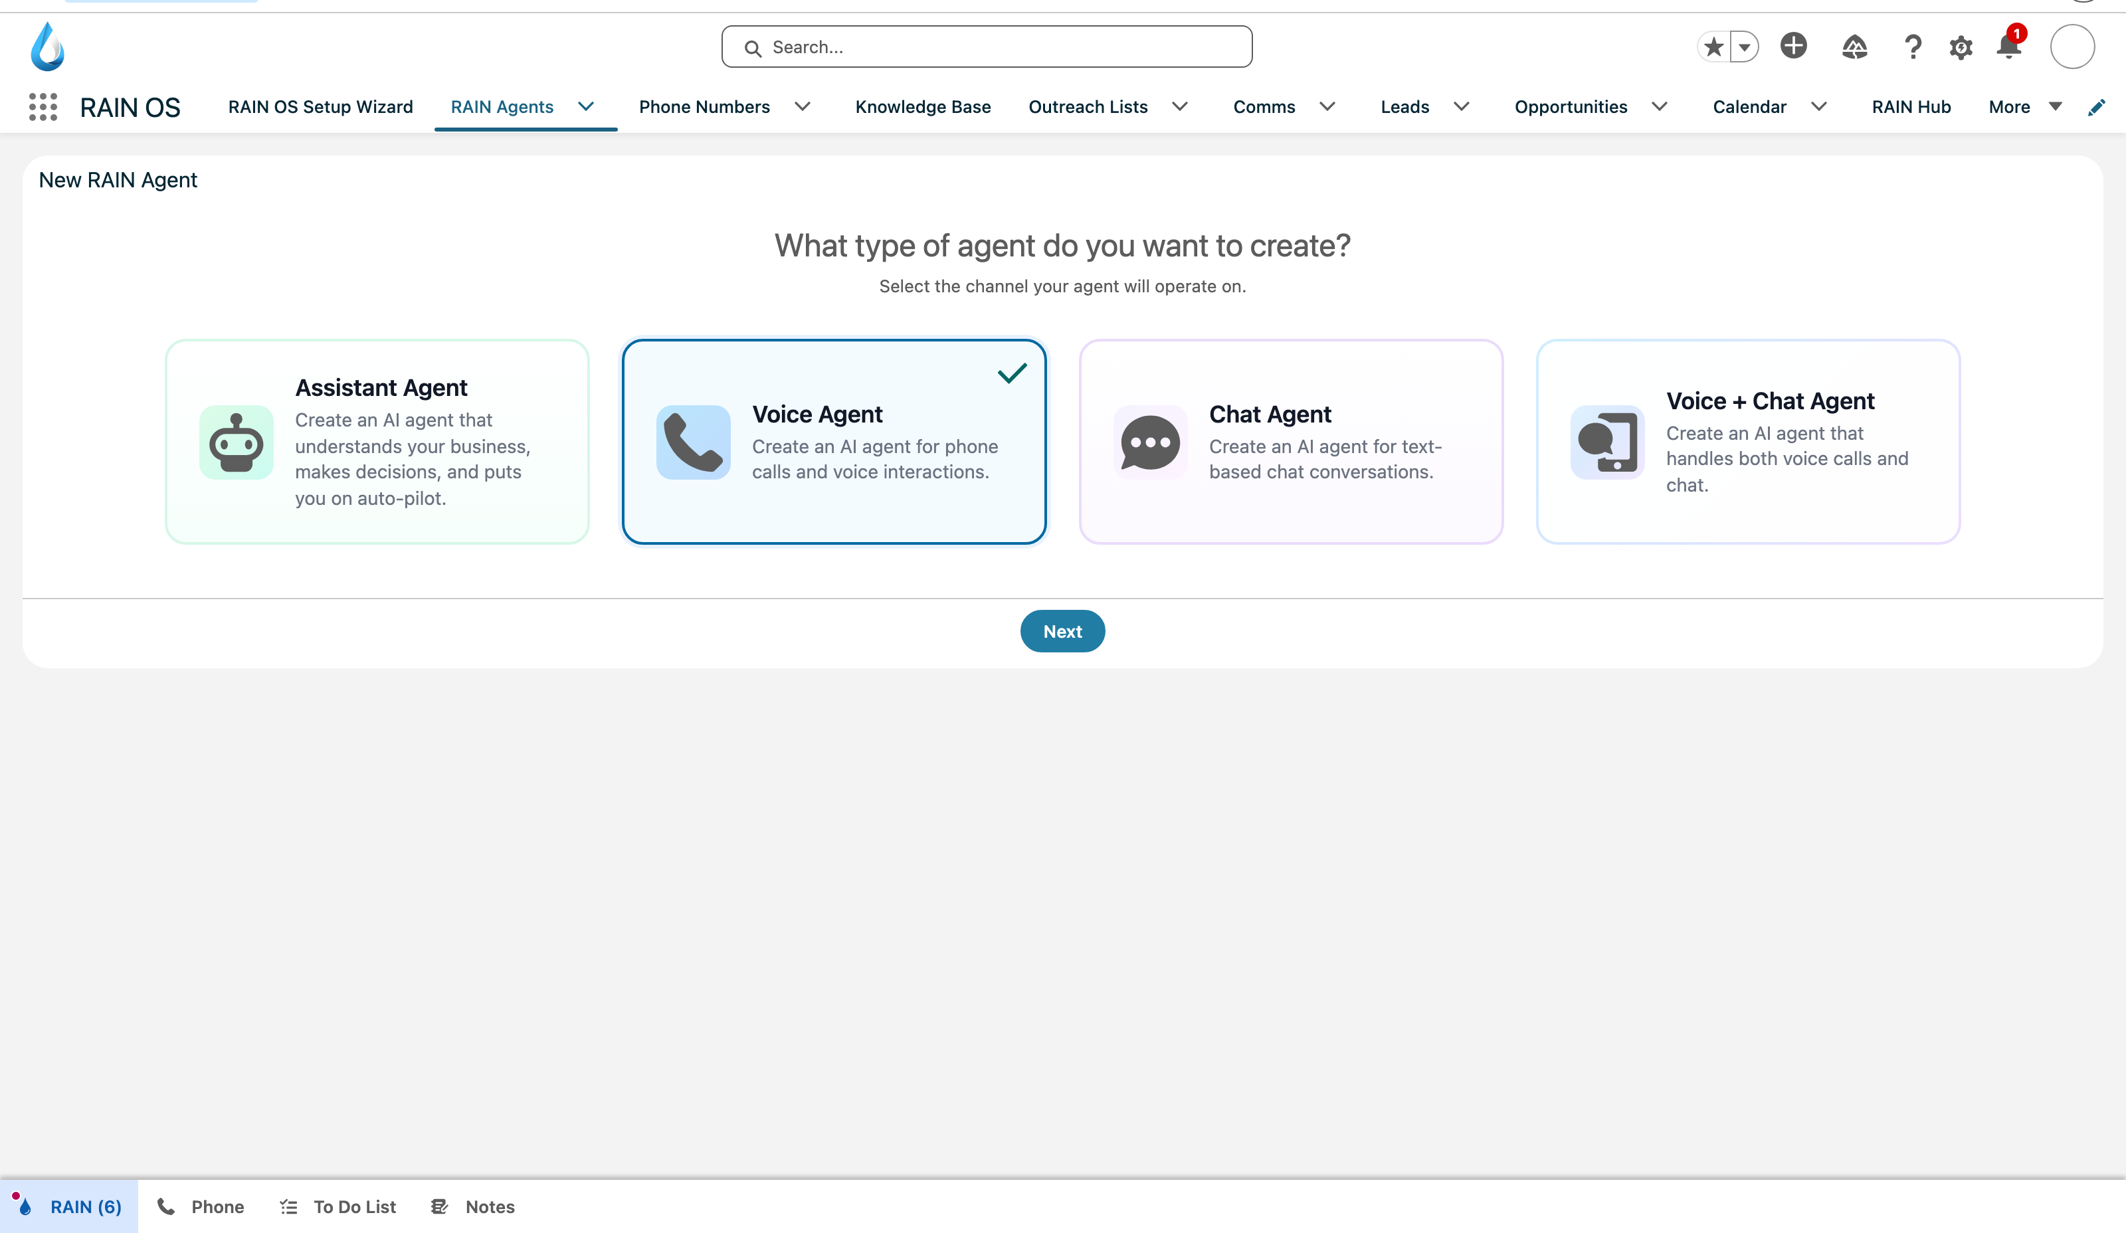The width and height of the screenshot is (2126, 1233).
Task: Click the 'New RAIN Agent' heading
Action: pyautogui.click(x=118, y=179)
